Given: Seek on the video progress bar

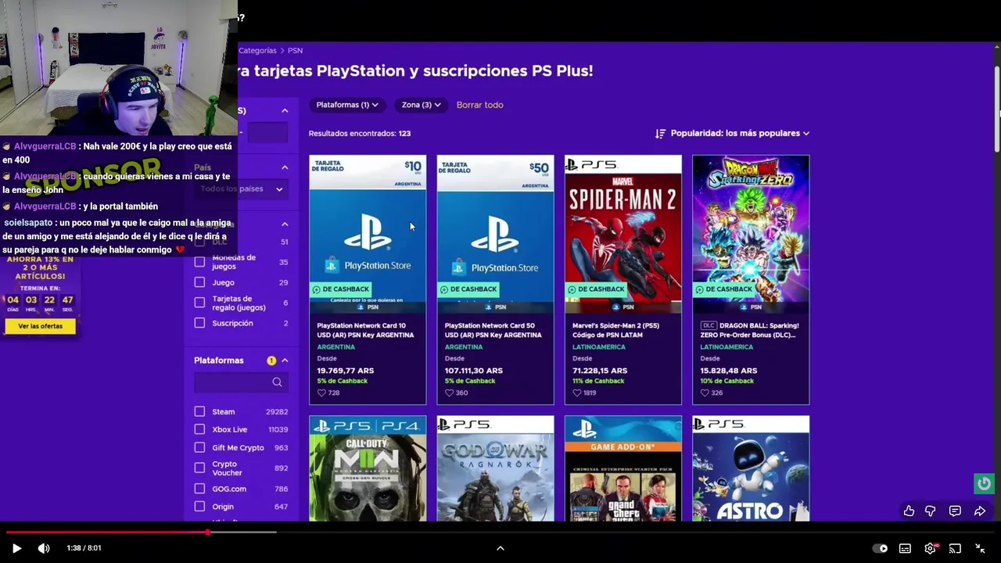Looking at the screenshot, I should click(x=500, y=533).
